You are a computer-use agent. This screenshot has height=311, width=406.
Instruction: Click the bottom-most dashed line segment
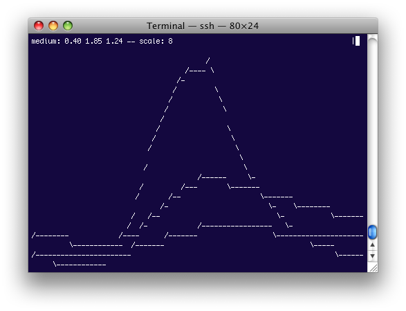click(x=80, y=265)
